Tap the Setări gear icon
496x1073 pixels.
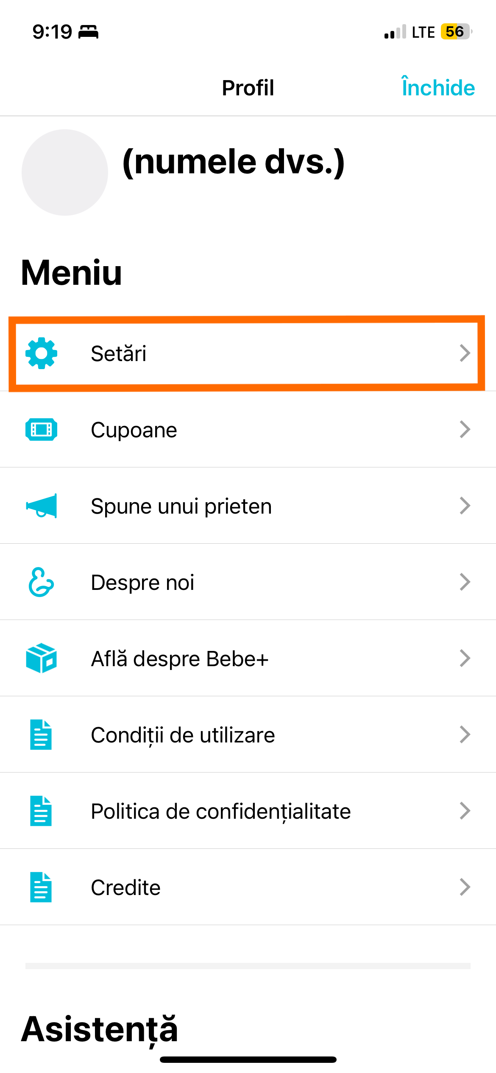(x=41, y=353)
